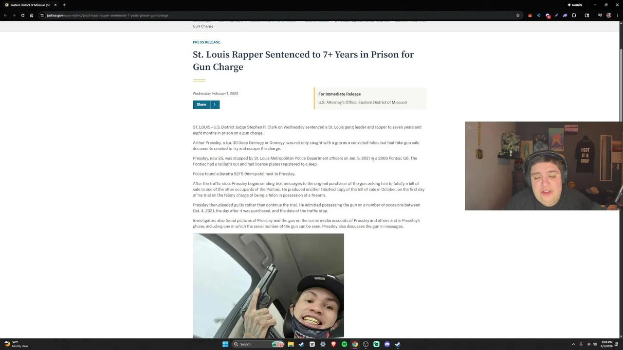623x350 pixels.
Task: Open OBS Studio from the taskbar
Action: tap(366, 344)
